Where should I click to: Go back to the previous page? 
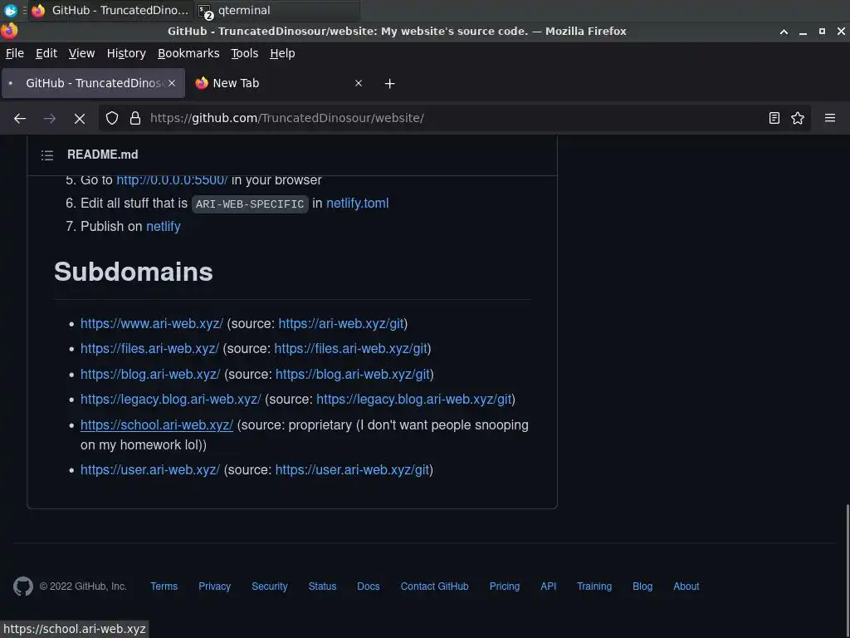click(20, 118)
